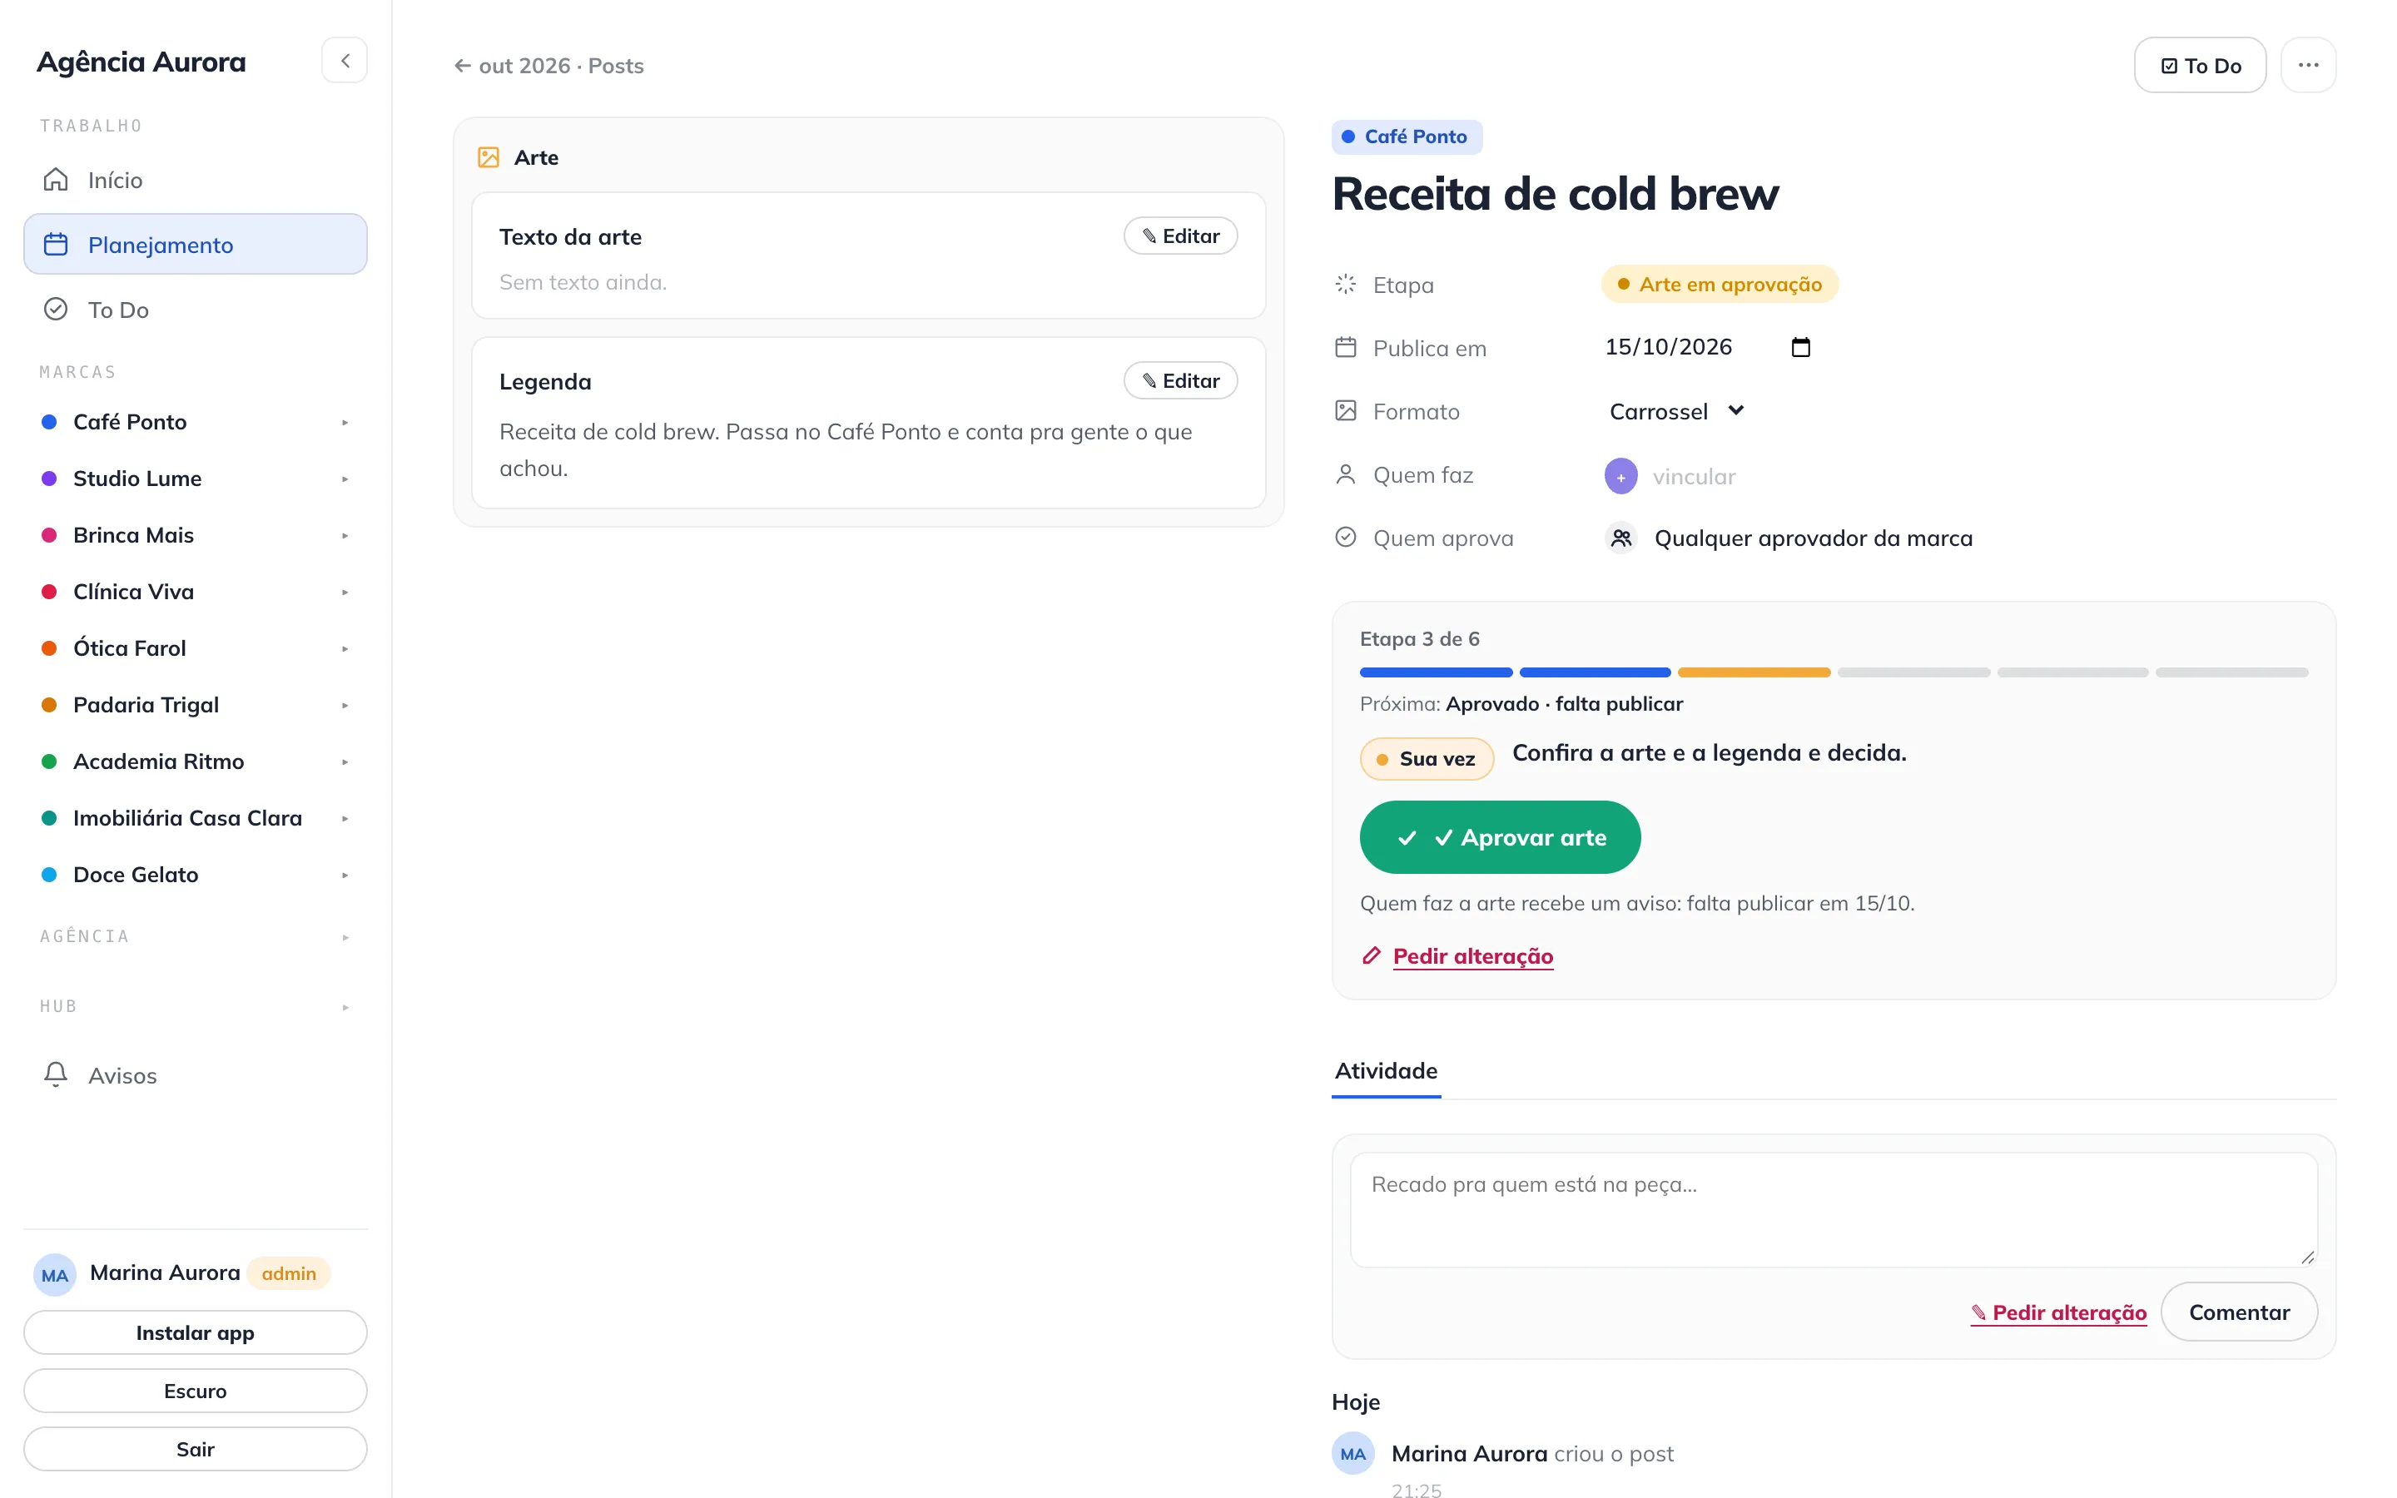Expand the Brinca Mais brand

click(345, 536)
